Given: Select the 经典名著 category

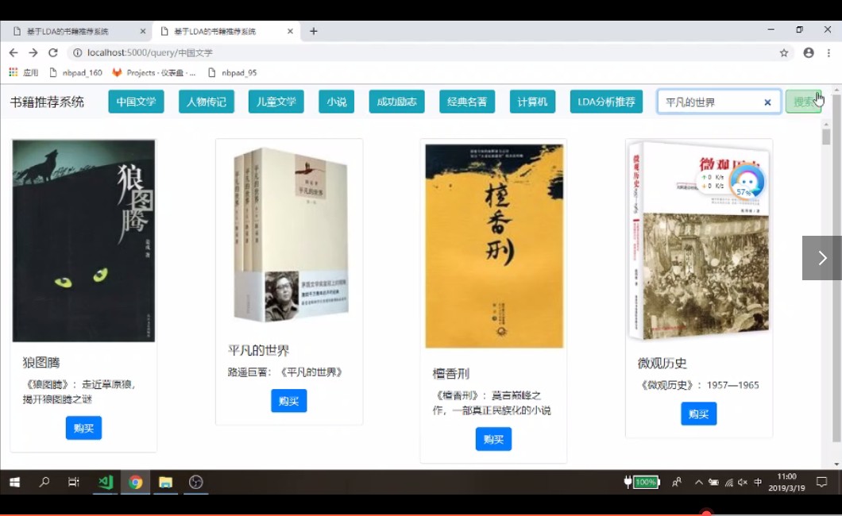Looking at the screenshot, I should coord(467,102).
